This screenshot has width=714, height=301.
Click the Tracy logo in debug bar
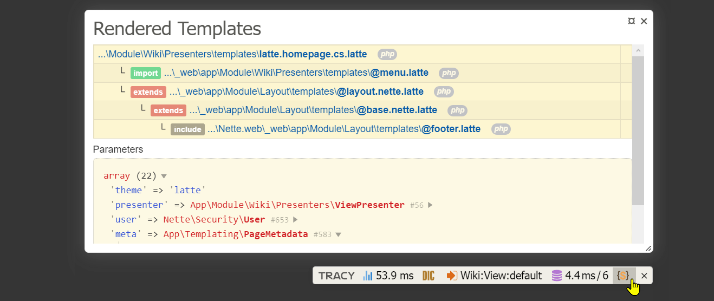[336, 276]
